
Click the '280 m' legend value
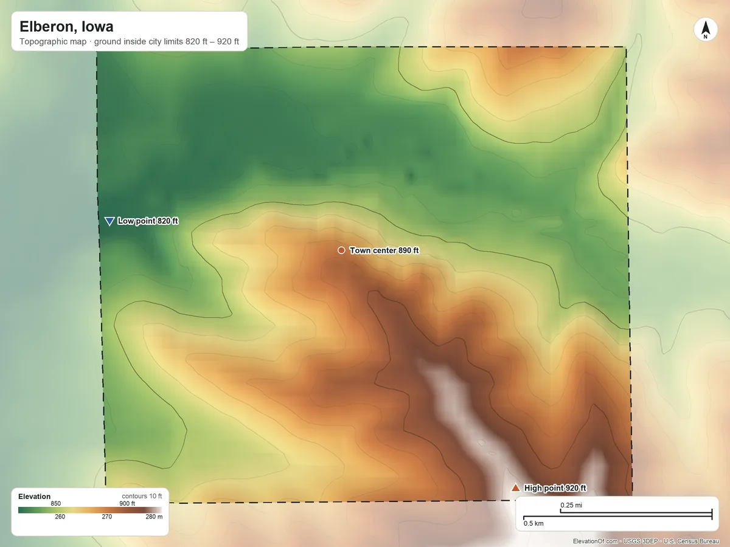[154, 517]
